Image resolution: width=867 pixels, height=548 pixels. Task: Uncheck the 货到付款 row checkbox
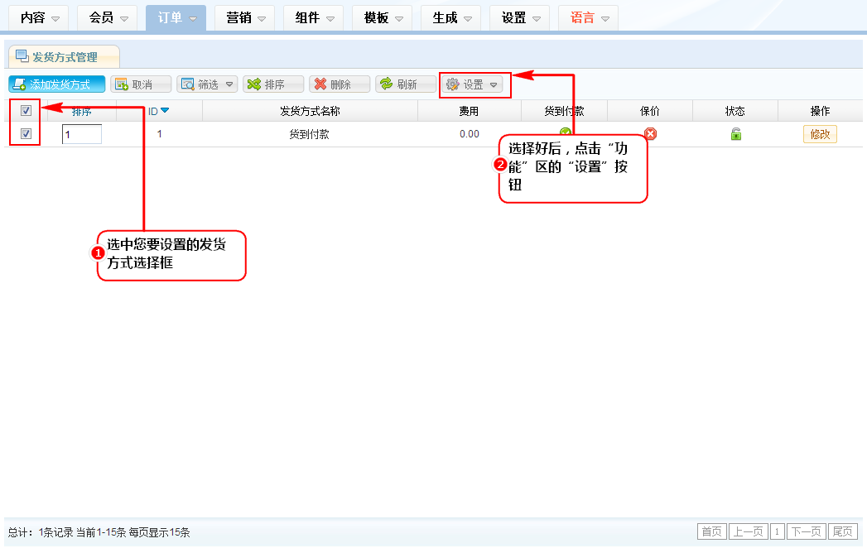tap(26, 134)
